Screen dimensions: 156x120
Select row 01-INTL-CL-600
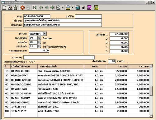tap(77, 71)
